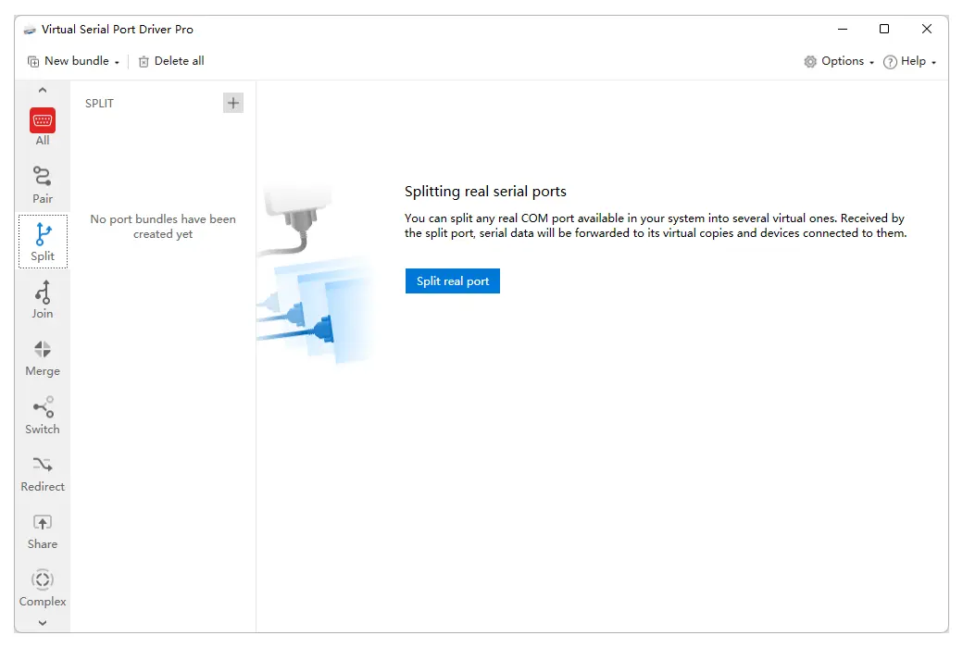
Task: Maximize the Virtual Serial Port Driver window
Action: point(884,29)
